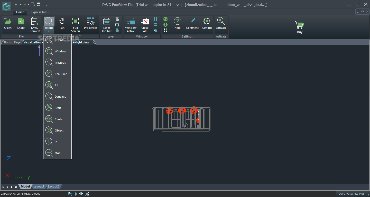The image size is (370, 197).
Task: Select Dynamic zoom option
Action: coord(58,97)
